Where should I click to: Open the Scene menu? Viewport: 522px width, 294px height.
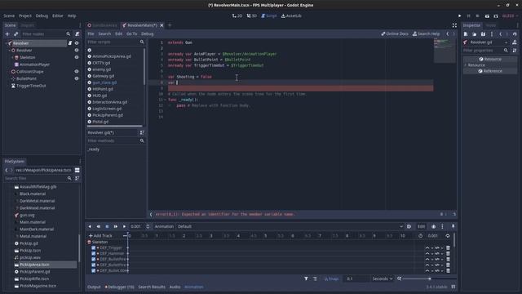pyautogui.click(x=9, y=16)
